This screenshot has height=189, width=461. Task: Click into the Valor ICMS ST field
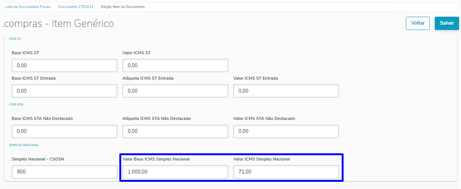point(175,66)
